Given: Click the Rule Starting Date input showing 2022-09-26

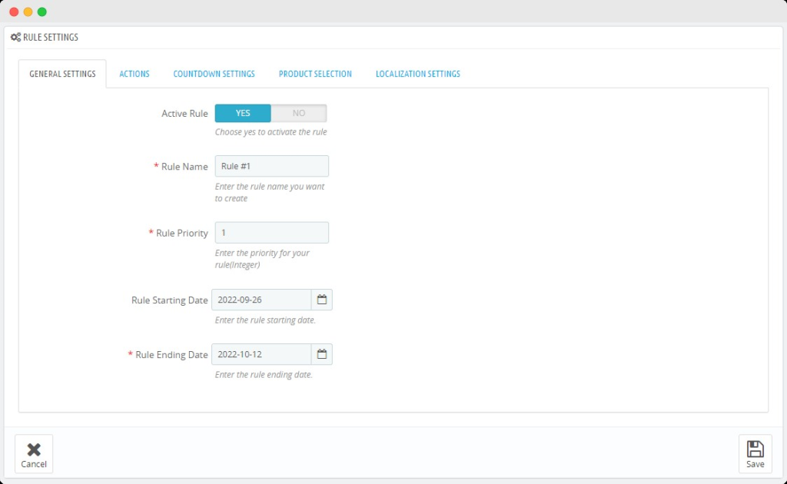Looking at the screenshot, I should coord(261,300).
